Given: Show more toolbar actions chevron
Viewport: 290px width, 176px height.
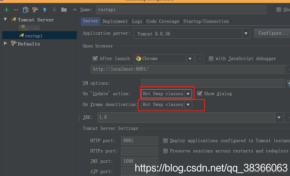Looking at the screenshot, I should coord(75,10).
